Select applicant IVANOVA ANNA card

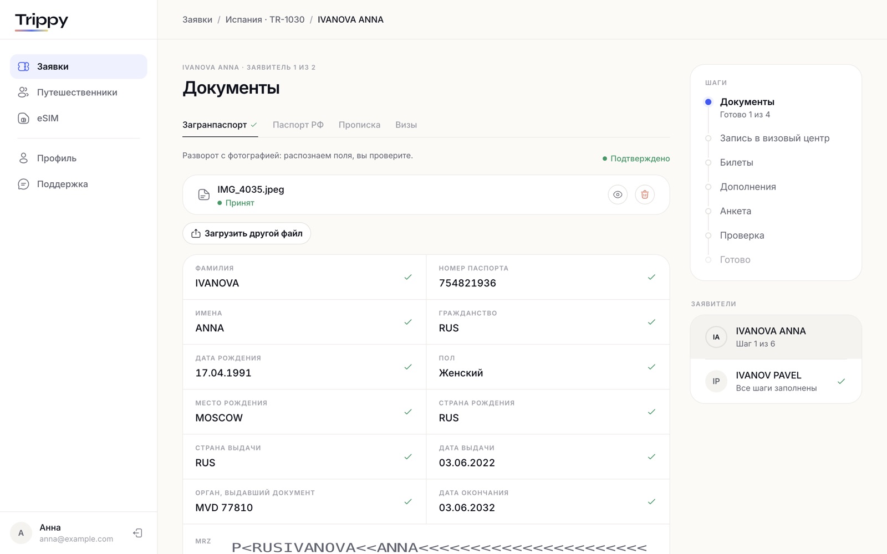coord(776,337)
